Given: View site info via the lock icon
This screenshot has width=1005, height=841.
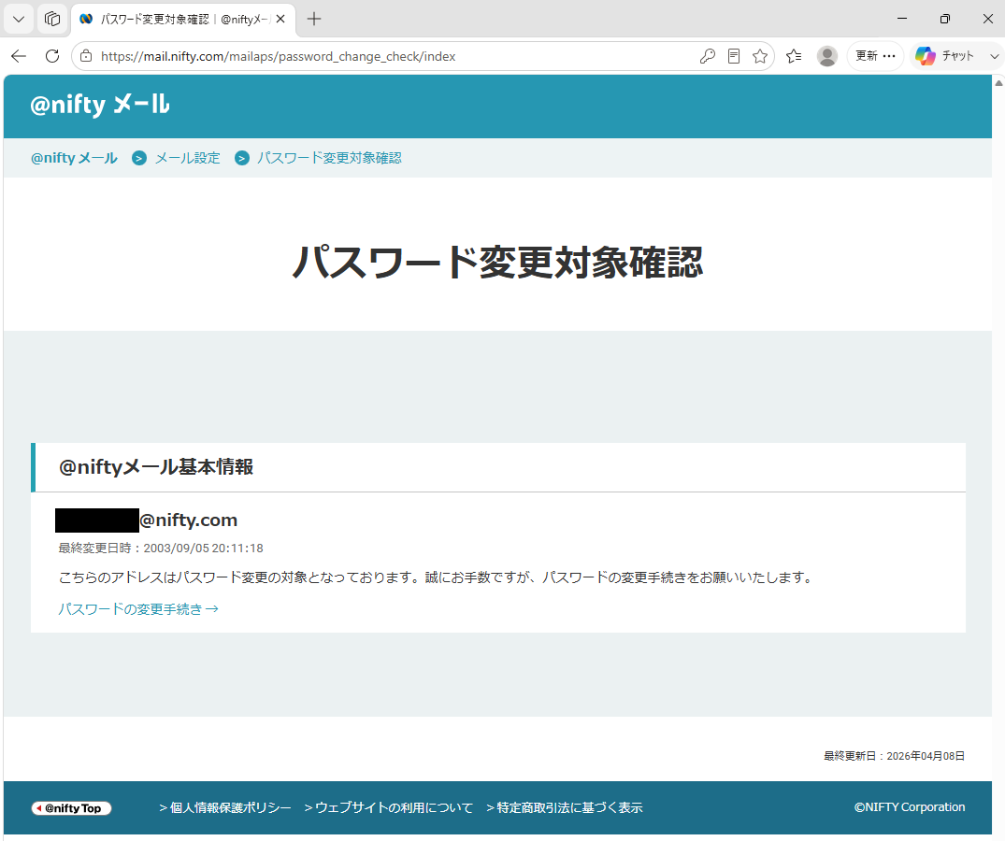Looking at the screenshot, I should tap(86, 56).
